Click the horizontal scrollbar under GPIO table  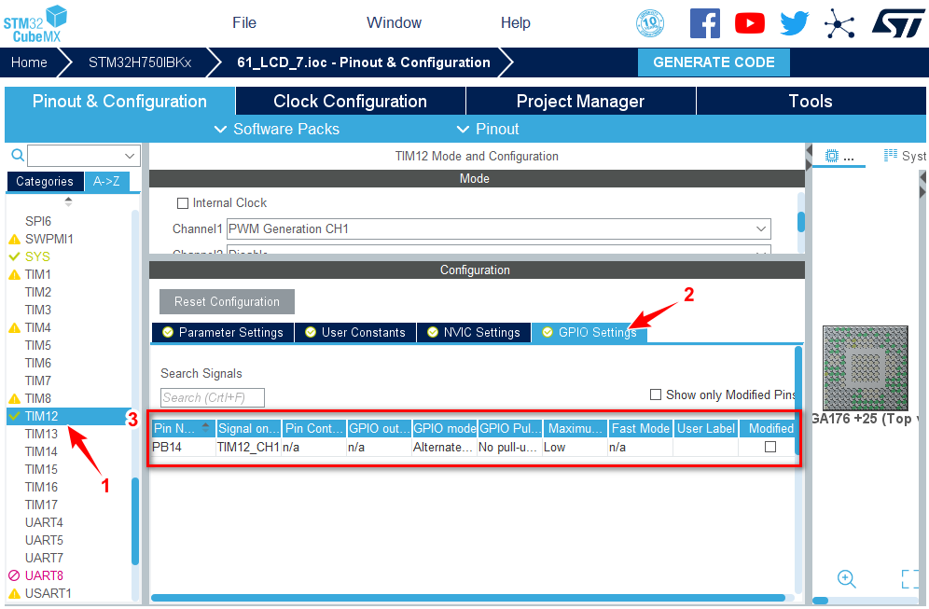(466, 598)
